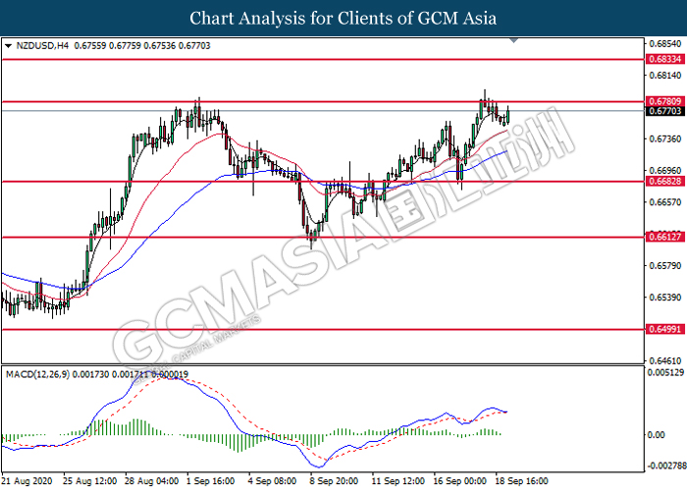Click the MACD(12,26,9) indicator label
Viewport: 687px width, 491px height.
[37, 374]
